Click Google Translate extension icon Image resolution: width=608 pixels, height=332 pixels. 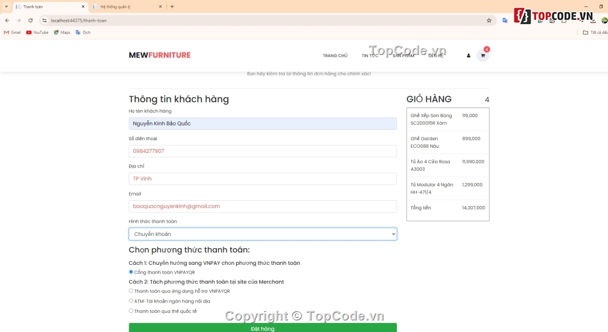click(x=505, y=20)
